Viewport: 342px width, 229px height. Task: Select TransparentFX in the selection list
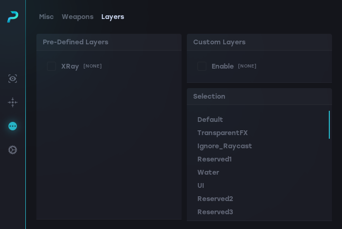point(223,133)
